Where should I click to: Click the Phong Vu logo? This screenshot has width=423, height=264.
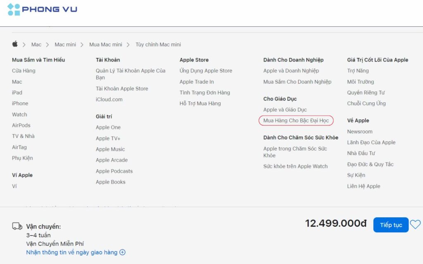pos(41,9)
